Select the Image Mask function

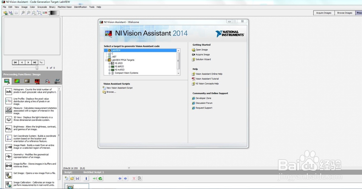[31, 147]
